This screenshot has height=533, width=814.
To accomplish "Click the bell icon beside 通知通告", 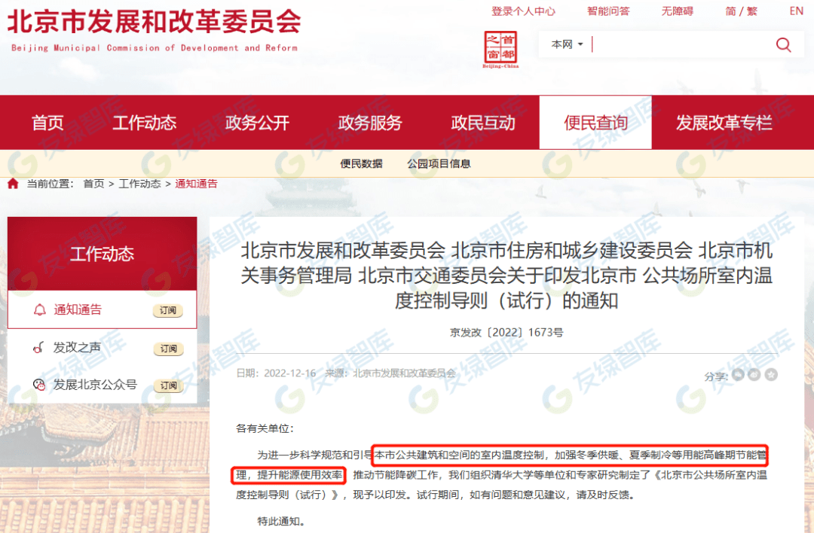I will [x=39, y=310].
